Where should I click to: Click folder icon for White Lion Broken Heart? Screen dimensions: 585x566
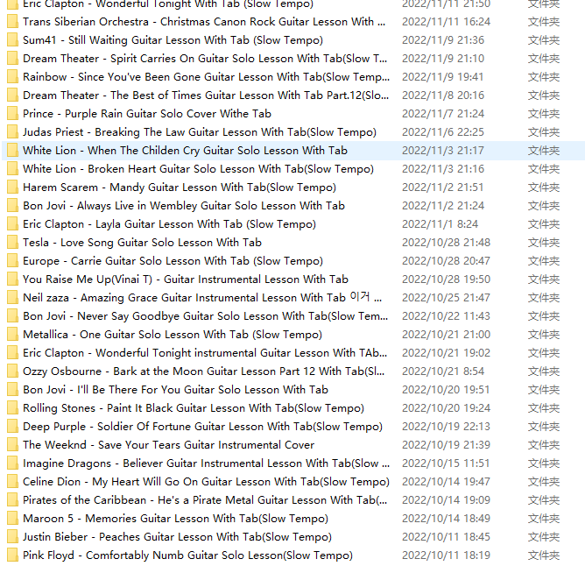12,169
